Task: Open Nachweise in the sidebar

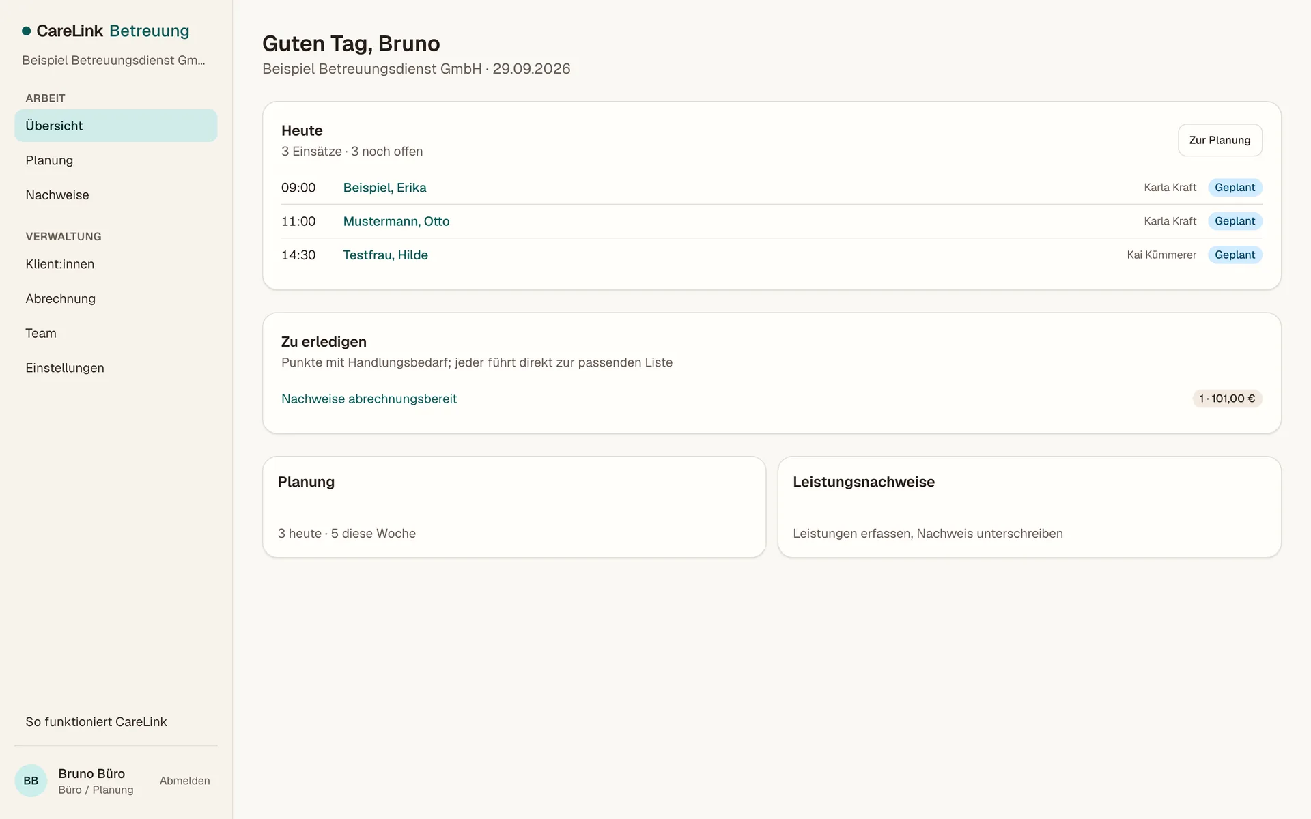Action: 115,195
